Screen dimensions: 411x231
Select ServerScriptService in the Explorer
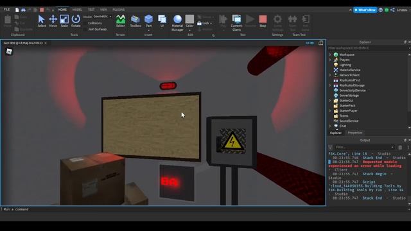point(353,90)
